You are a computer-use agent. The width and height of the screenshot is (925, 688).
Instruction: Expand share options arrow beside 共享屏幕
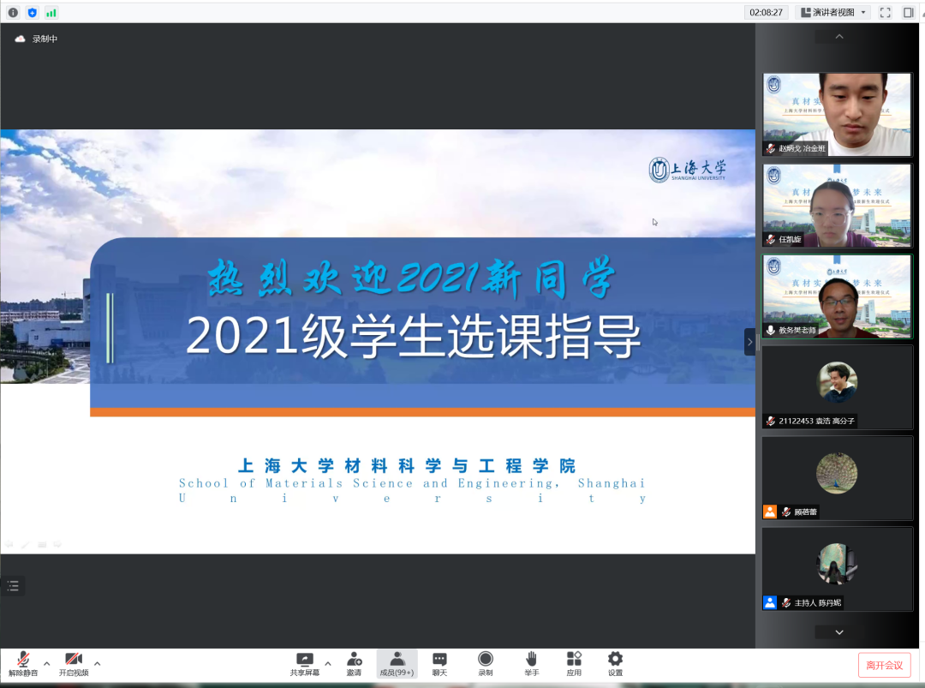328,664
